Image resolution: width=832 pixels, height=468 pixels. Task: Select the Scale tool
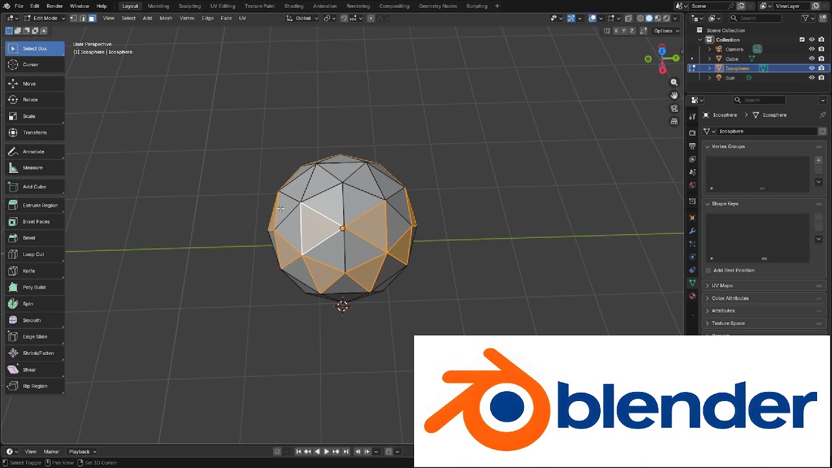coord(34,116)
